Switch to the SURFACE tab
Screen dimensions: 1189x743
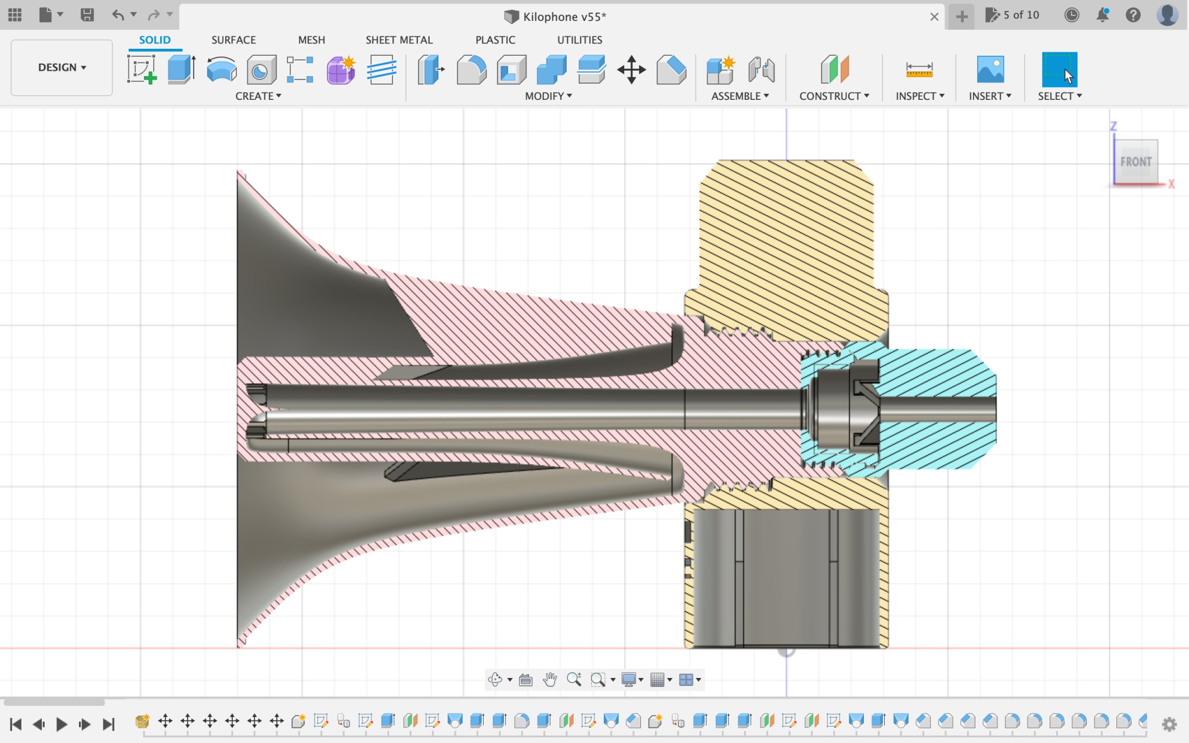(x=233, y=40)
